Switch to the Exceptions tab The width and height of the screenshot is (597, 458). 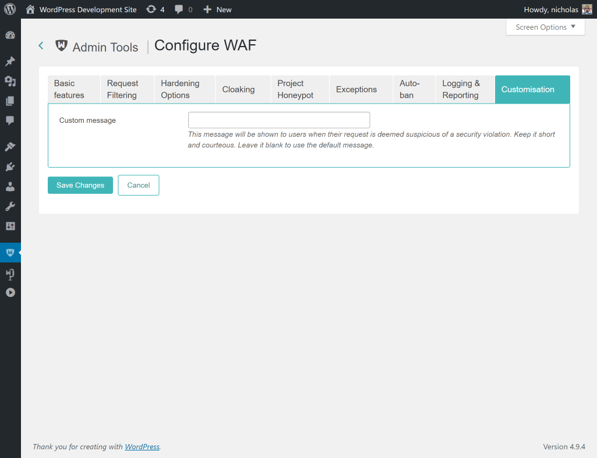[x=361, y=90]
